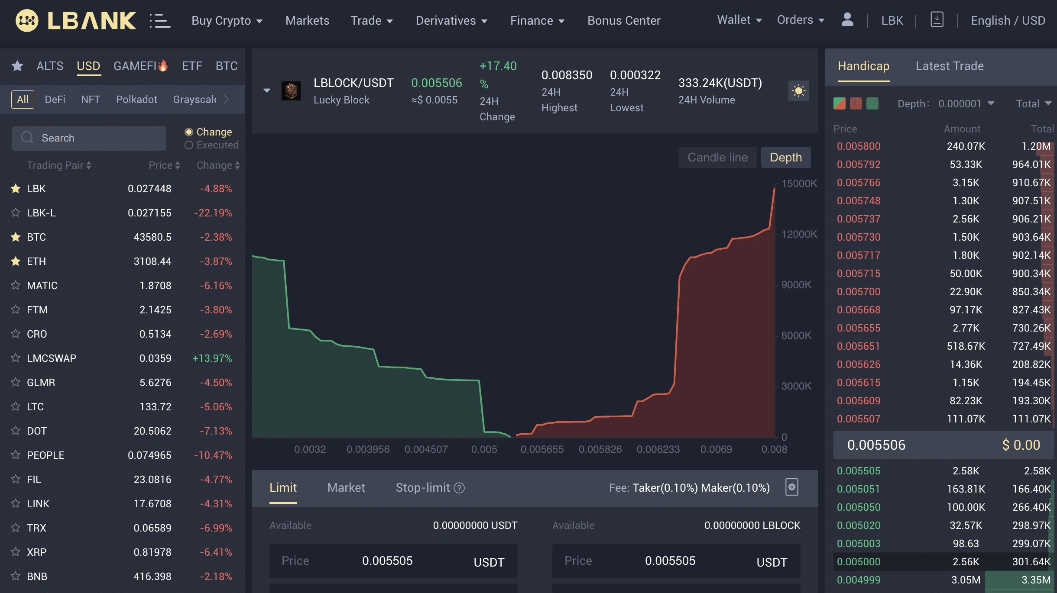Click the GAMEFI tab
This screenshot has height=593, width=1057.
[x=140, y=66]
